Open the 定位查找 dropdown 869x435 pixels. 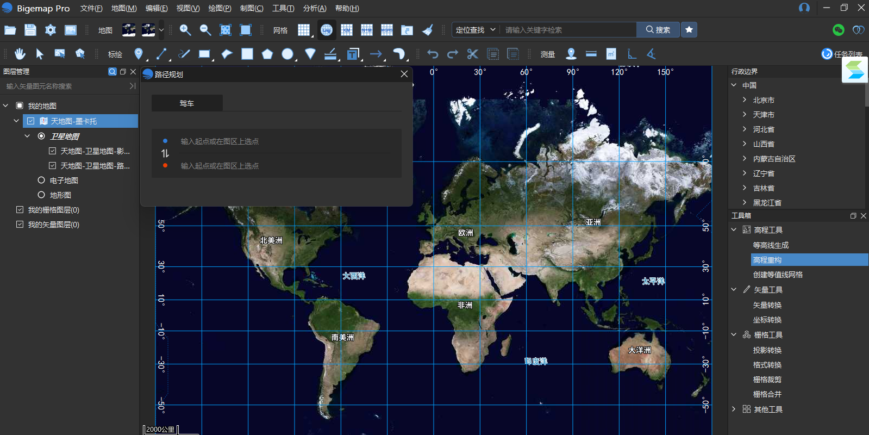click(476, 30)
